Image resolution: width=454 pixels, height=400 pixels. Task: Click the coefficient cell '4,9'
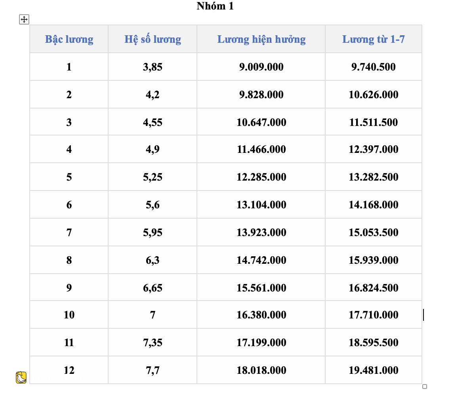pos(153,149)
